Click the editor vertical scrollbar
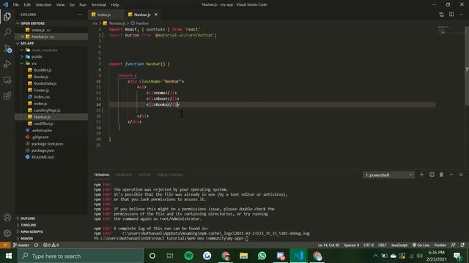The width and height of the screenshot is (469, 263). [x=467, y=66]
